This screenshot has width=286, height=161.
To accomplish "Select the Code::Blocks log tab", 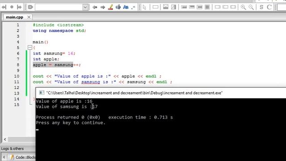I will (x=23, y=157).
